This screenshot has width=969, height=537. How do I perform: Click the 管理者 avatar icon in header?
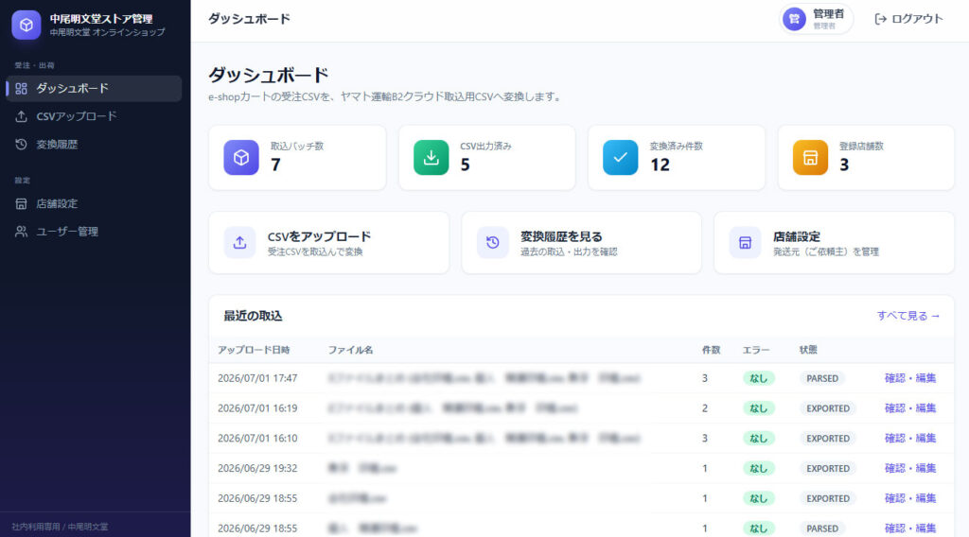point(794,19)
